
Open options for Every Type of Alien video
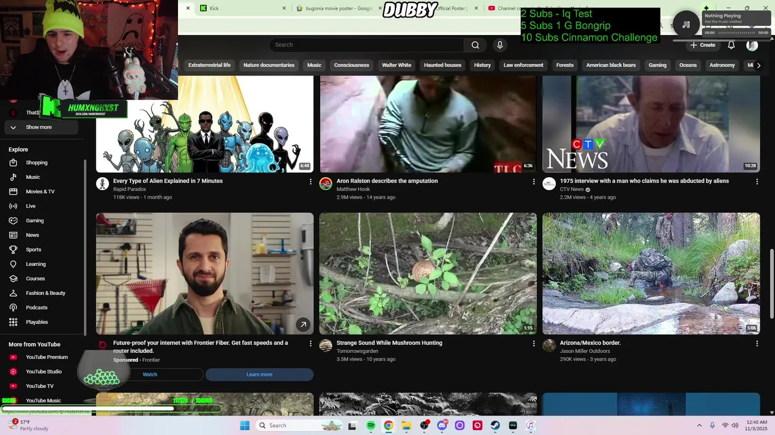tap(311, 181)
